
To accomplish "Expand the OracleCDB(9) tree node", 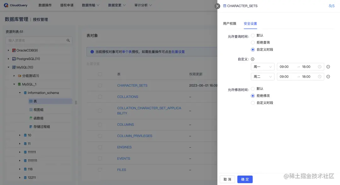I will click(8, 50).
